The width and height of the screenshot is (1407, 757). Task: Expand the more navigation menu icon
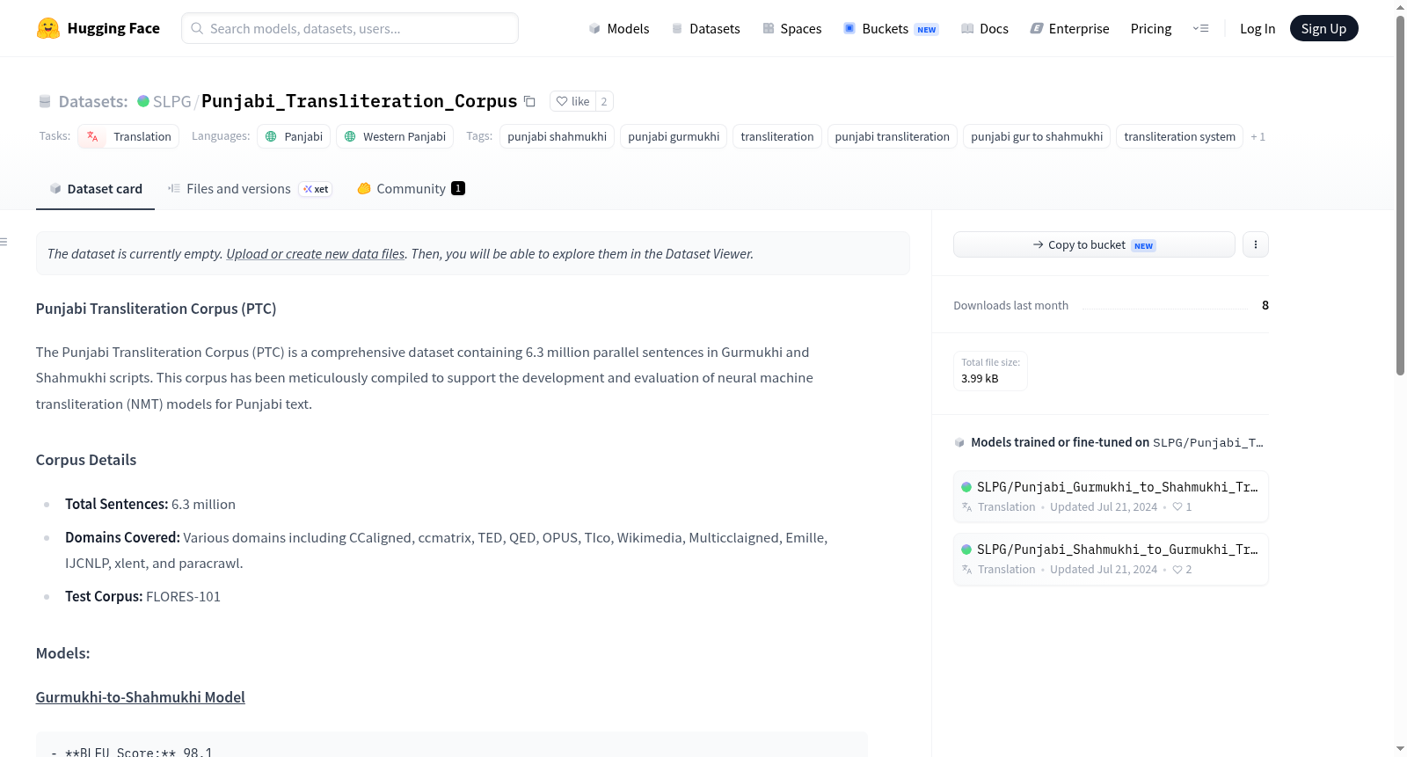coord(1200,28)
